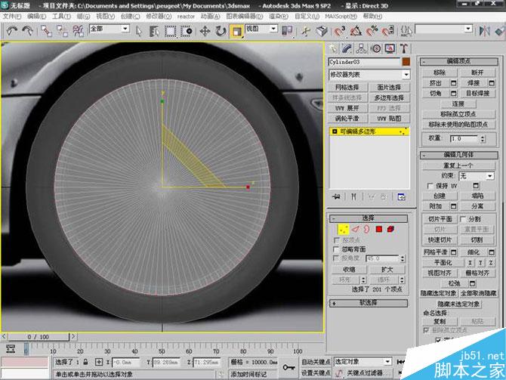Click the pin stack icon below modifier stack

point(337,196)
